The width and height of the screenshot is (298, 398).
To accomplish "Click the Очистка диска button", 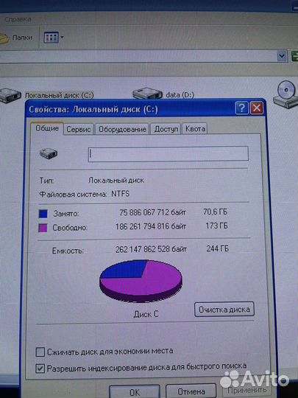I will tap(224, 310).
